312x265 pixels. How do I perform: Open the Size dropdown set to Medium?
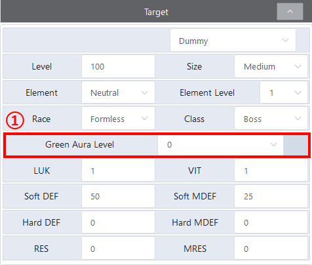point(271,66)
